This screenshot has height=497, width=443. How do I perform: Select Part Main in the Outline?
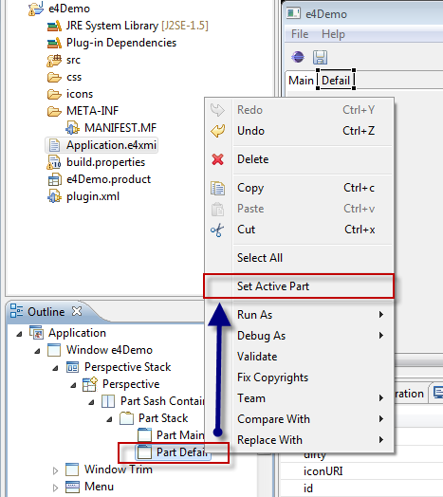pos(180,434)
